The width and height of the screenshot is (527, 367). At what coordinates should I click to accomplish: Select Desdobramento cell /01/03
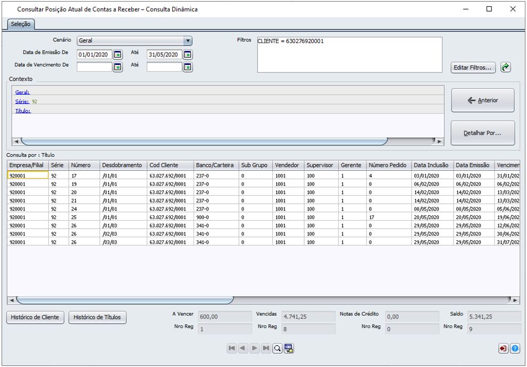(123, 226)
